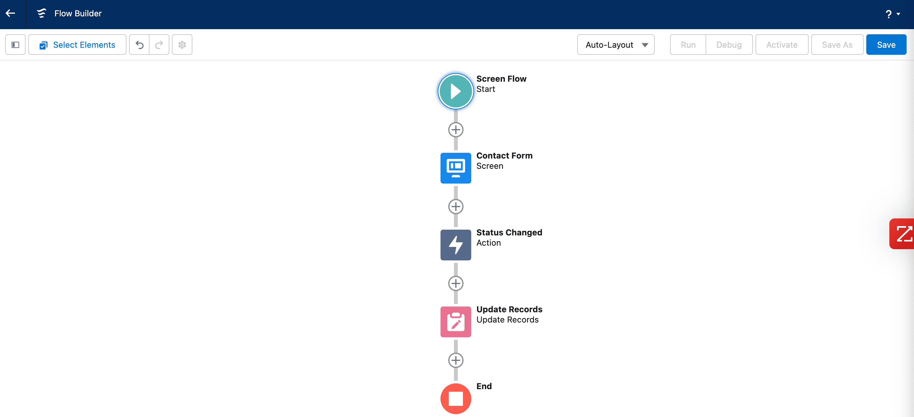Click the Flow Builder logo icon
The image size is (914, 417).
click(x=42, y=13)
